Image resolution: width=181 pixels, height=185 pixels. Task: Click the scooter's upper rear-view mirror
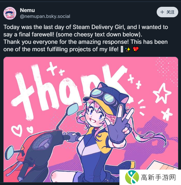coord(72,109)
